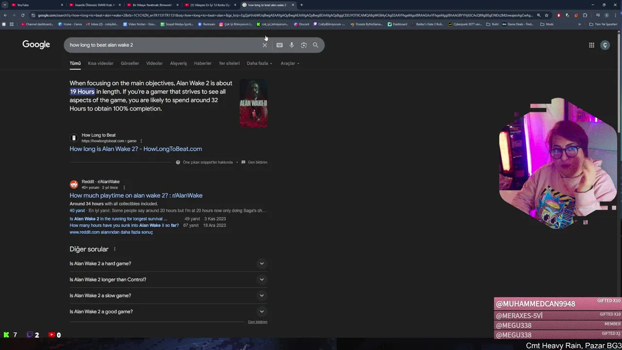Open tab search dropdown arrow

5,5
